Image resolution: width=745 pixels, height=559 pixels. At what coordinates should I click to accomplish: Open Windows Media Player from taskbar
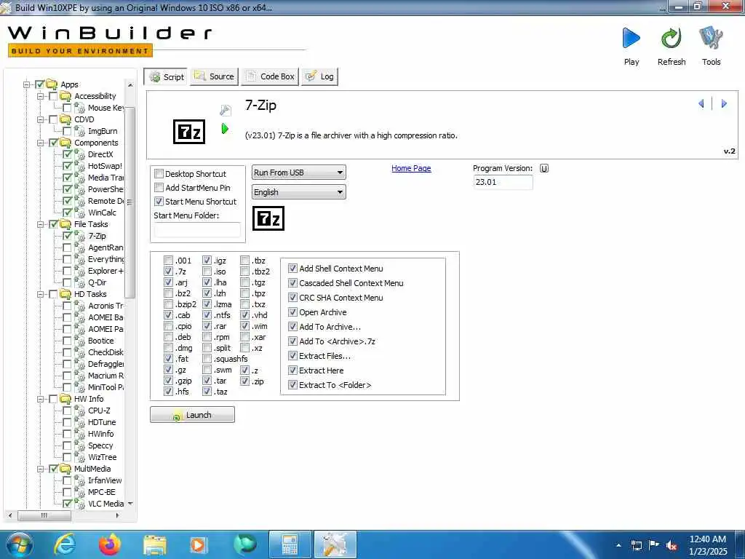[199, 544]
